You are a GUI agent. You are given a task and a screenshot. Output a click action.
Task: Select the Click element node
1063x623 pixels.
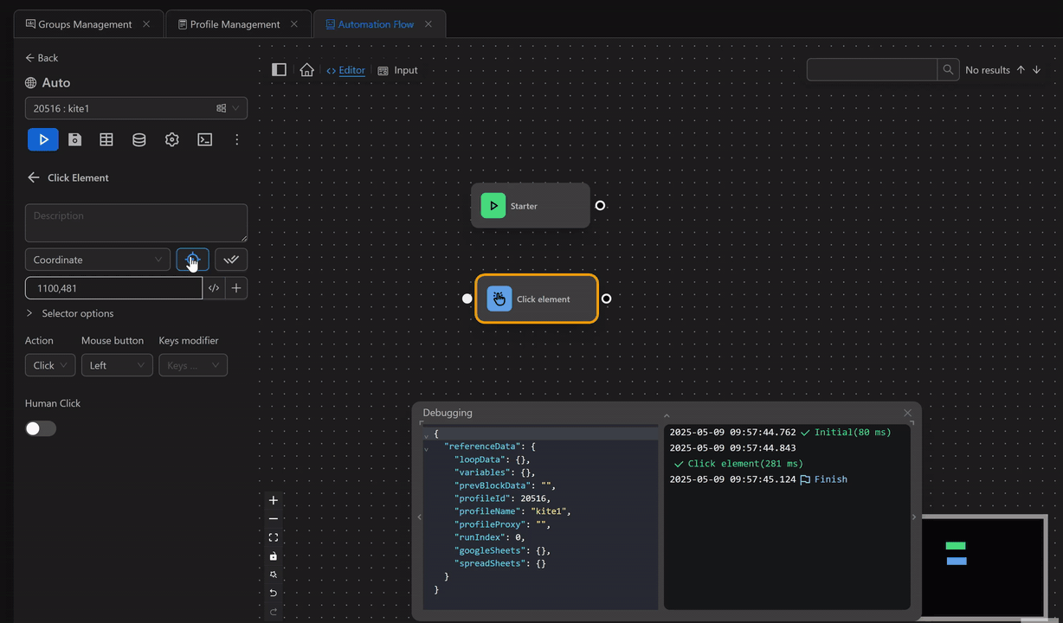click(x=537, y=299)
